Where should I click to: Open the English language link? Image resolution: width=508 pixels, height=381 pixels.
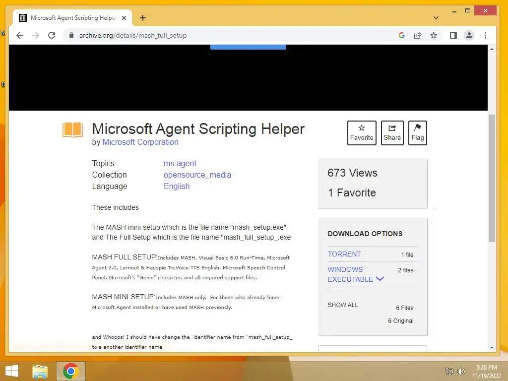coord(177,187)
